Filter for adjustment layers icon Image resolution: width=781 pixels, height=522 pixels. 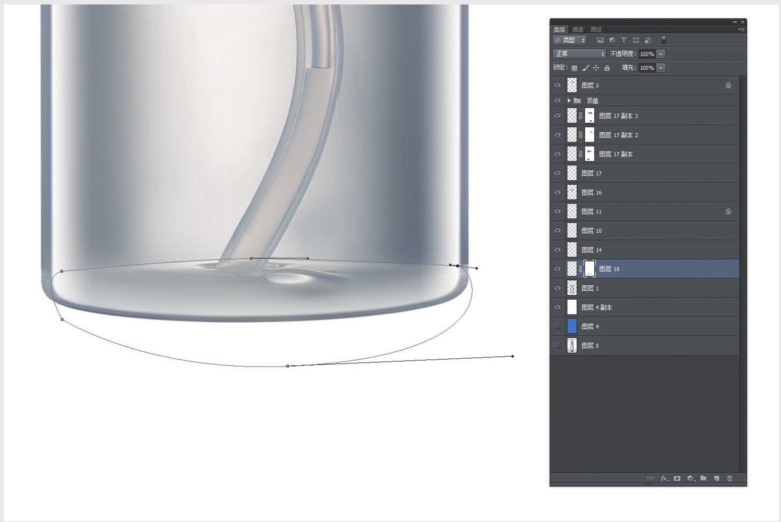point(612,40)
